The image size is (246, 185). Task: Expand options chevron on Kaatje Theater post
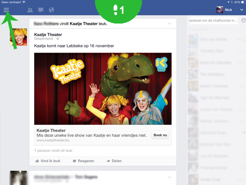169,24
